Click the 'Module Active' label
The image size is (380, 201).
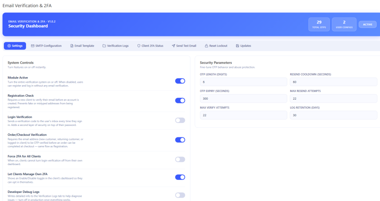18,78
